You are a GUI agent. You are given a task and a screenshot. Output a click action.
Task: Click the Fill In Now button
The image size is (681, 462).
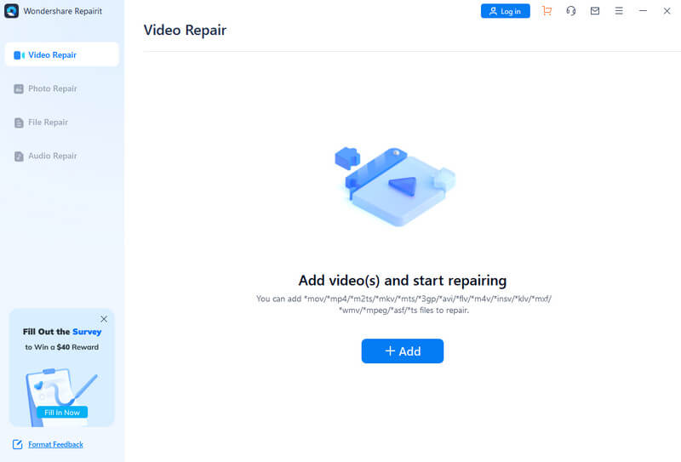pos(61,412)
